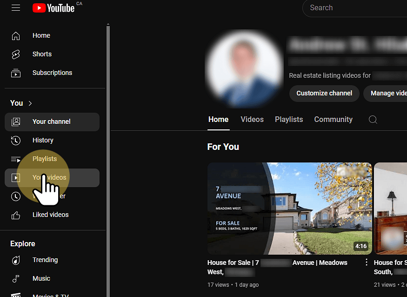Switch to the Community tab

pyautogui.click(x=334, y=120)
